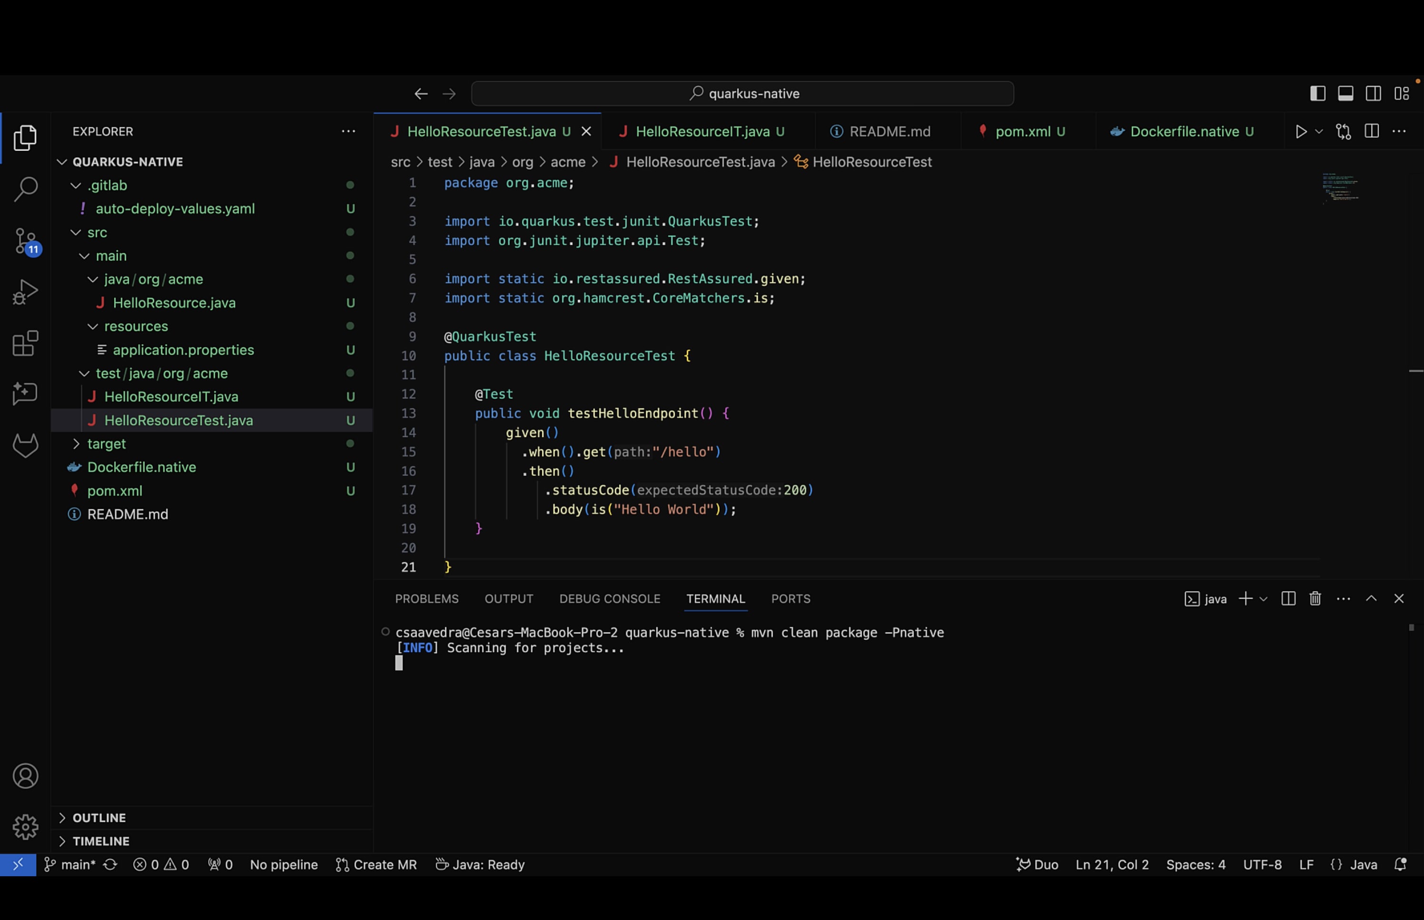Open auto-deploy-values.yaml file
This screenshot has height=920, width=1424.
(212, 208)
